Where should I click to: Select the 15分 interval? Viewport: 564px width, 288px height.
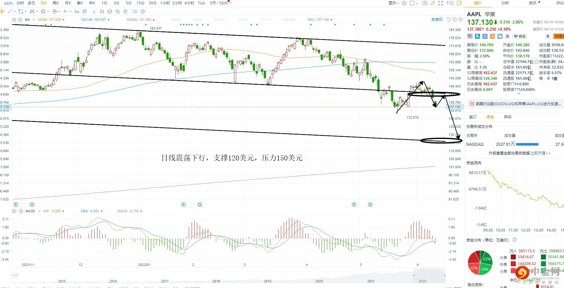click(x=141, y=3)
